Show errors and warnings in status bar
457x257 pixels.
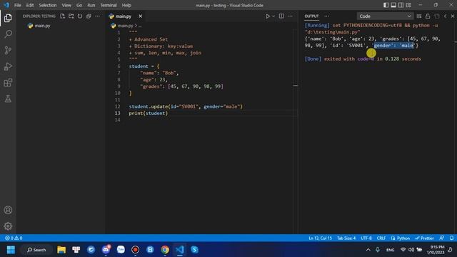pos(14,238)
